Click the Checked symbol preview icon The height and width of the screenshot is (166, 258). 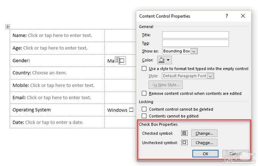184,133
